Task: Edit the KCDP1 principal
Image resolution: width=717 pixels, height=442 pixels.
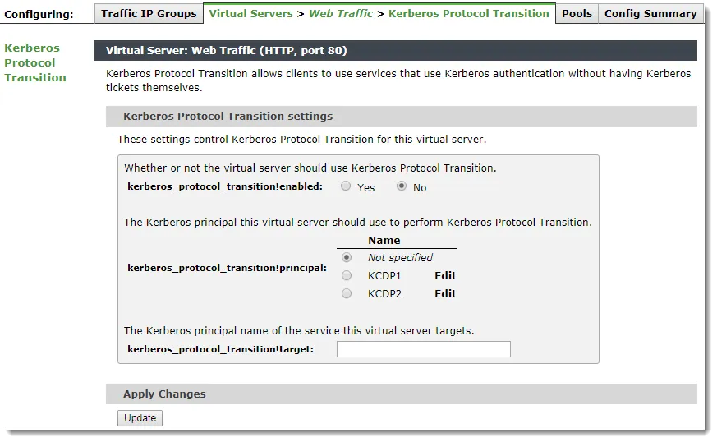Action: (445, 275)
